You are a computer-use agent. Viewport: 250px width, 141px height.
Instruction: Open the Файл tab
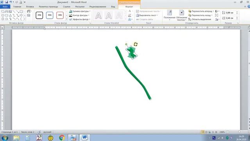coord(5,7)
